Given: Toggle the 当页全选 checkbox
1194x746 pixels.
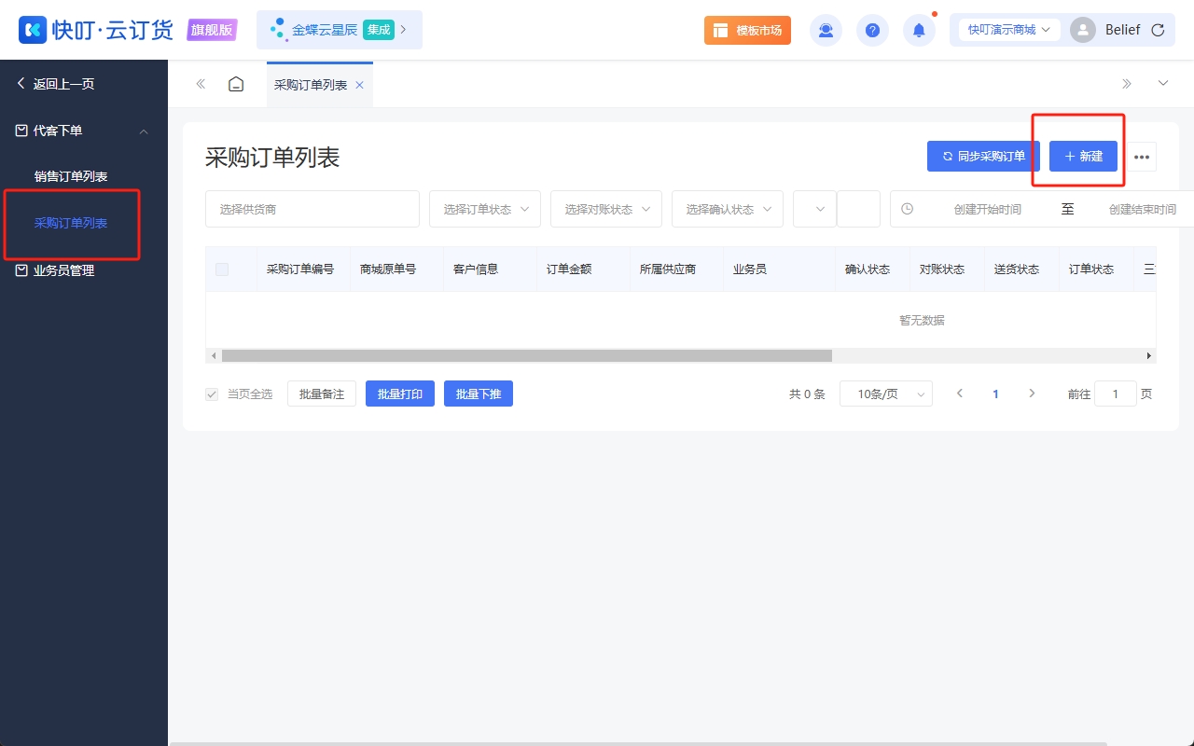Looking at the screenshot, I should pos(212,394).
